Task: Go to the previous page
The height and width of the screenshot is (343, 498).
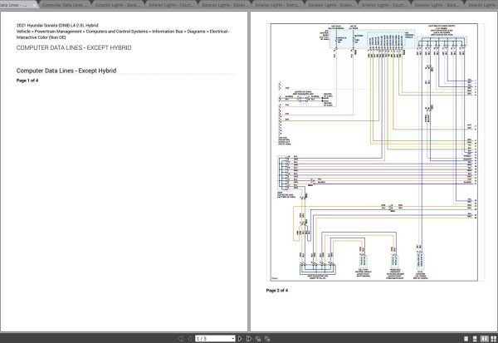Action: [190, 339]
